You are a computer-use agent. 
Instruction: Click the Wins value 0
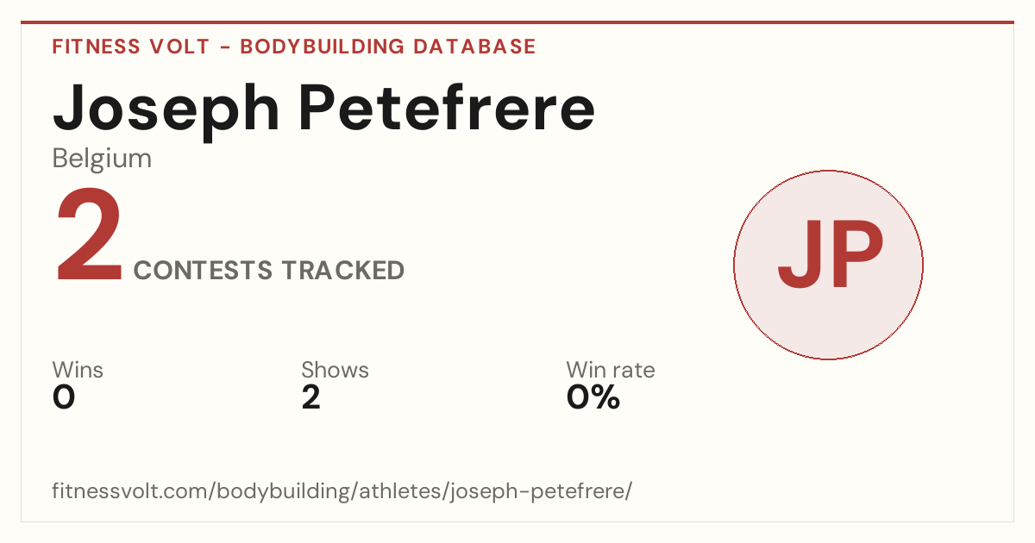click(64, 398)
